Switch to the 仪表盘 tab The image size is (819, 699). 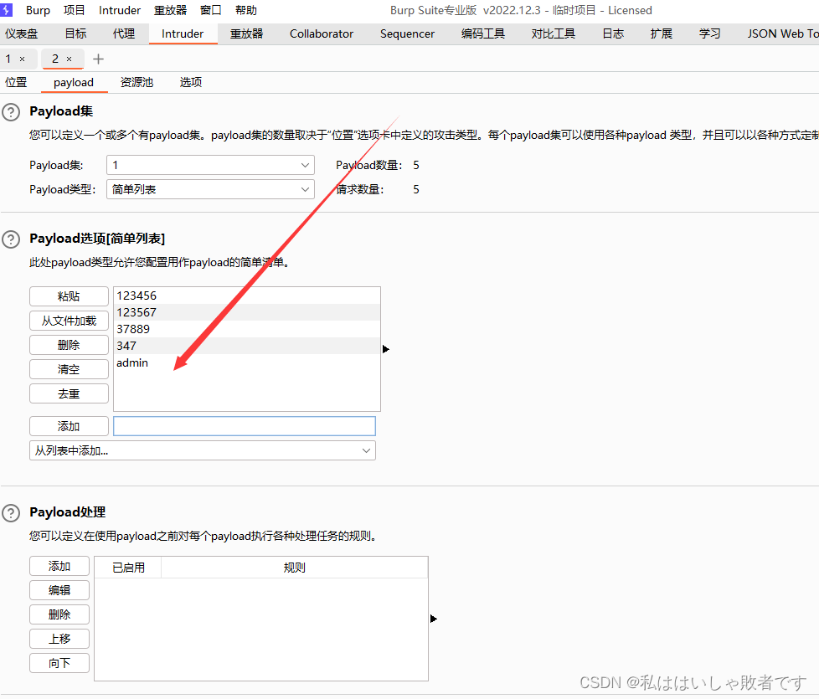[x=22, y=34]
